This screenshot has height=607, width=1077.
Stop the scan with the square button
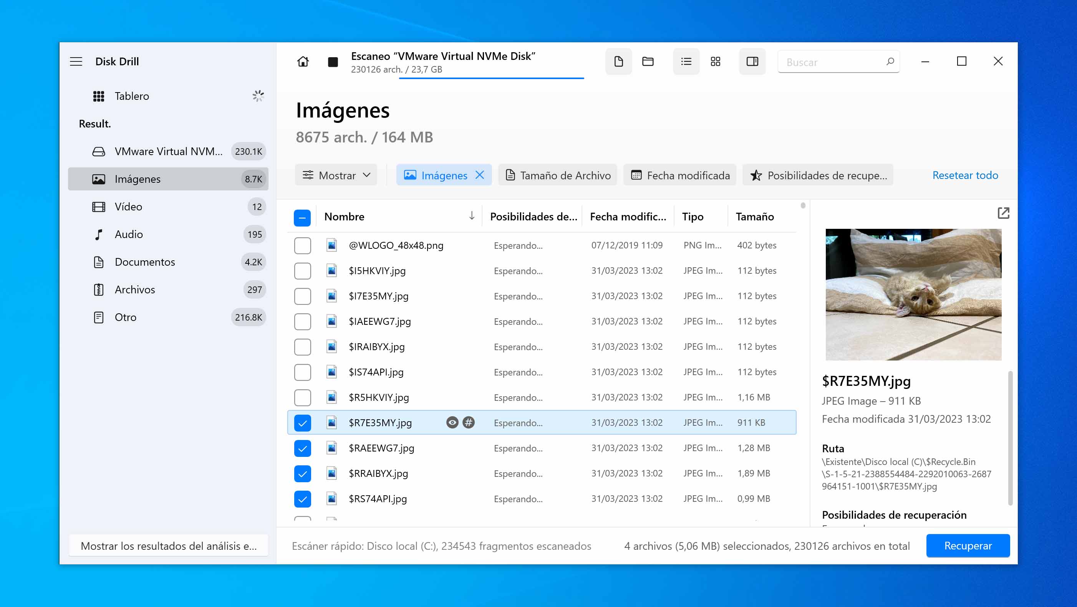click(x=333, y=62)
